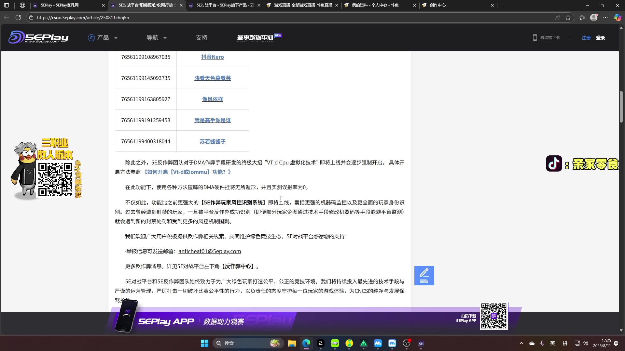Select table cell 76561199108967035

point(146,57)
